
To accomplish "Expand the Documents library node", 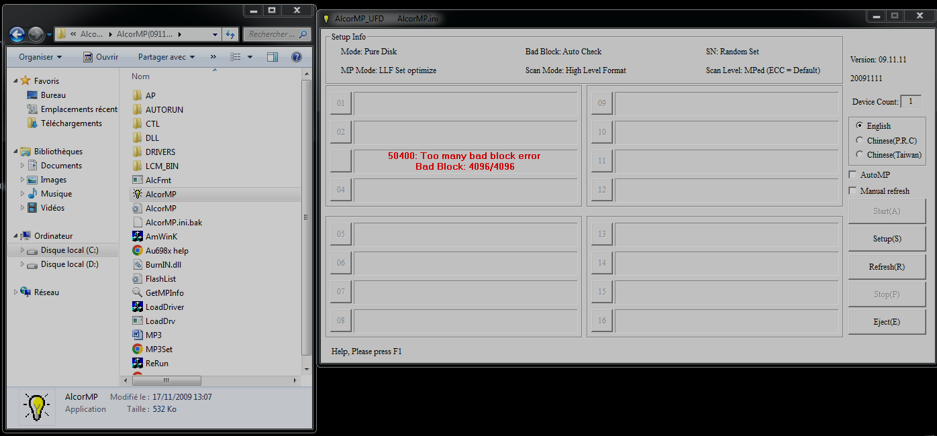I will point(23,166).
